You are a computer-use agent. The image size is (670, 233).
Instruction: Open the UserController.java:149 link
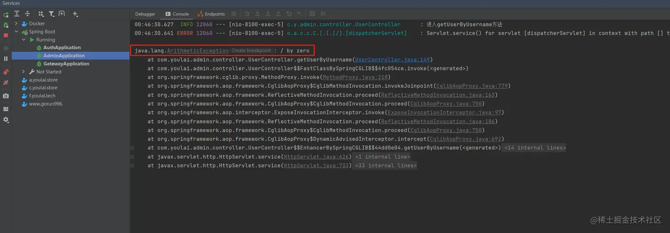(392, 60)
